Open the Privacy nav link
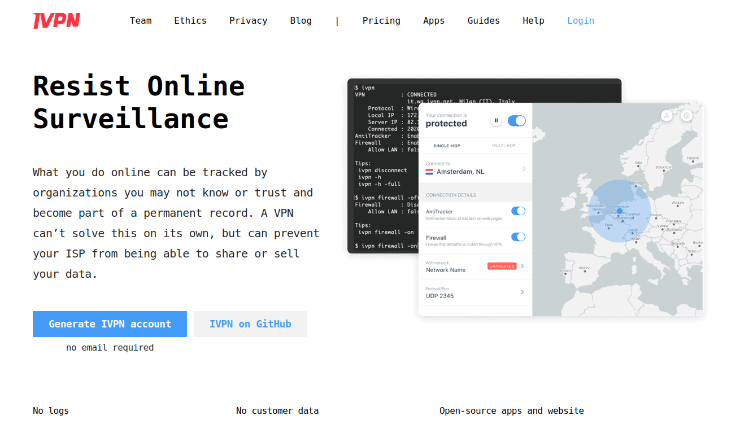Viewport: 740px width, 424px height. pos(248,20)
